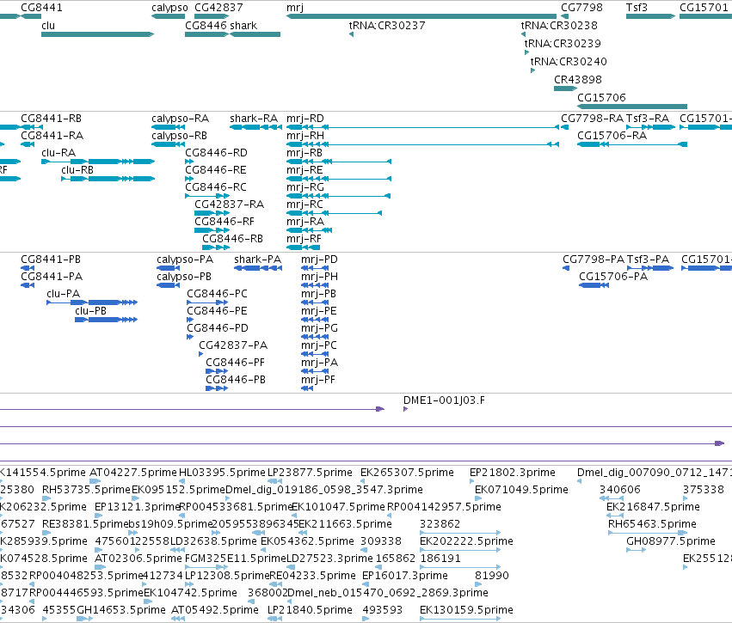732x623 pixels.
Task: Open the CG8441-RA transcript label
Action: point(52,136)
